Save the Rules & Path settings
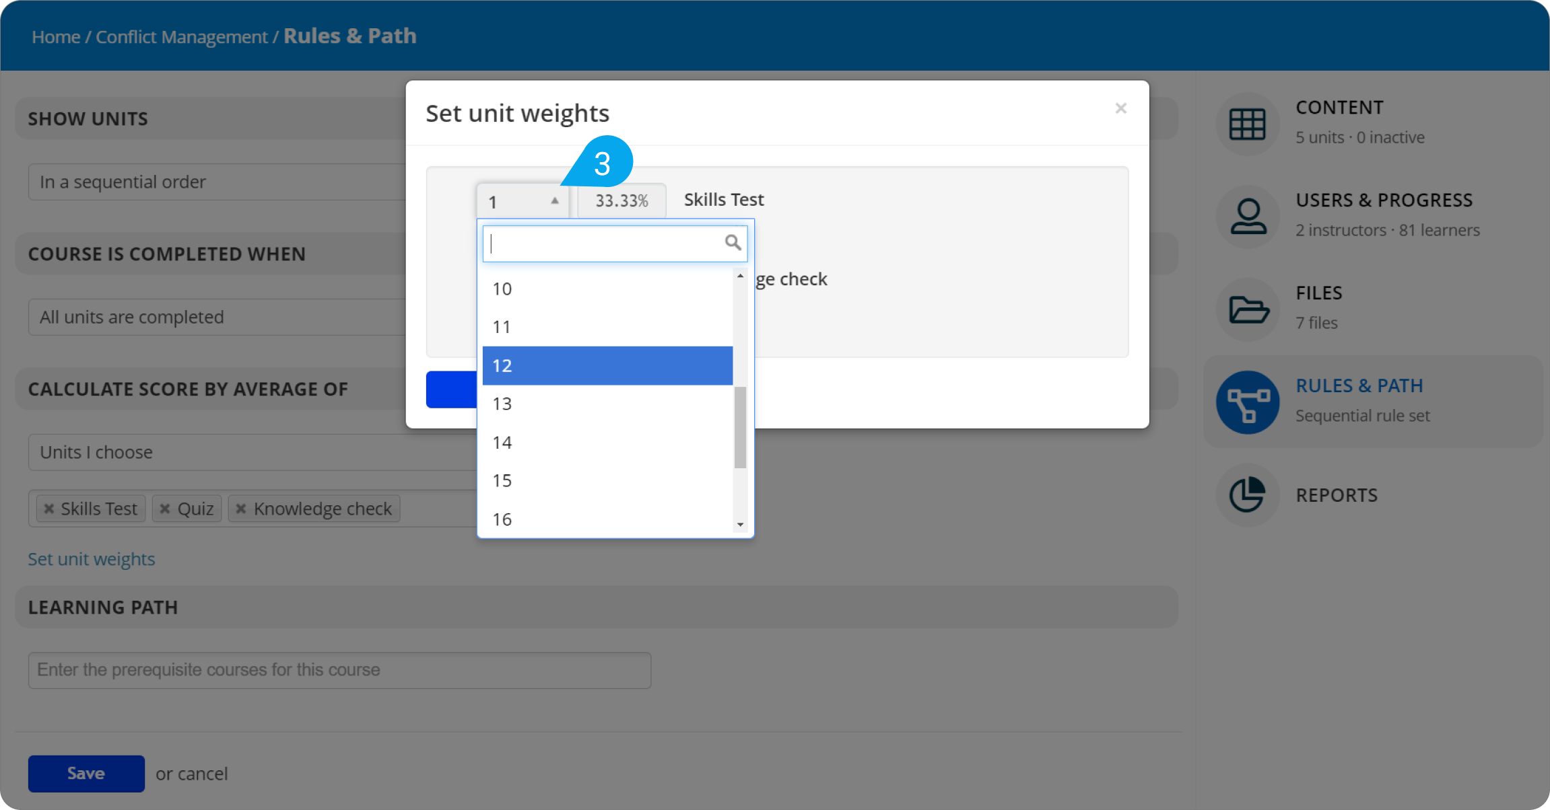Image resolution: width=1550 pixels, height=810 pixels. tap(85, 773)
